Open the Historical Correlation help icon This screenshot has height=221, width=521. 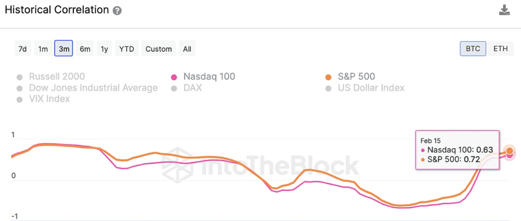pos(117,10)
